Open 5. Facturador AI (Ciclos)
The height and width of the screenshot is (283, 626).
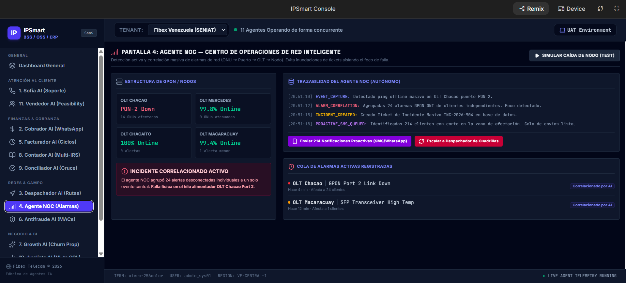click(x=49, y=142)
